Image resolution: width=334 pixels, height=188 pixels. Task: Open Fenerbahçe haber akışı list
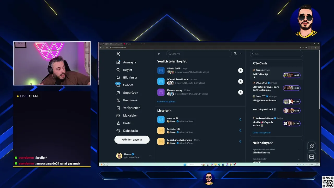tap(200, 142)
